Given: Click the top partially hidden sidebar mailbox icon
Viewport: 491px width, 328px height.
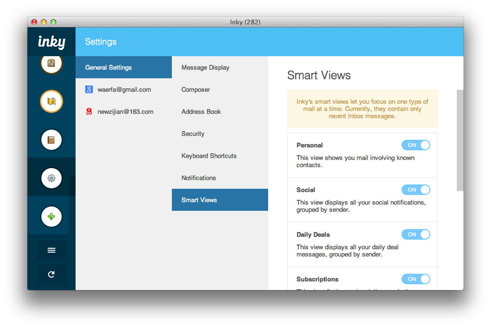Looking at the screenshot, I should pyautogui.click(x=52, y=64).
